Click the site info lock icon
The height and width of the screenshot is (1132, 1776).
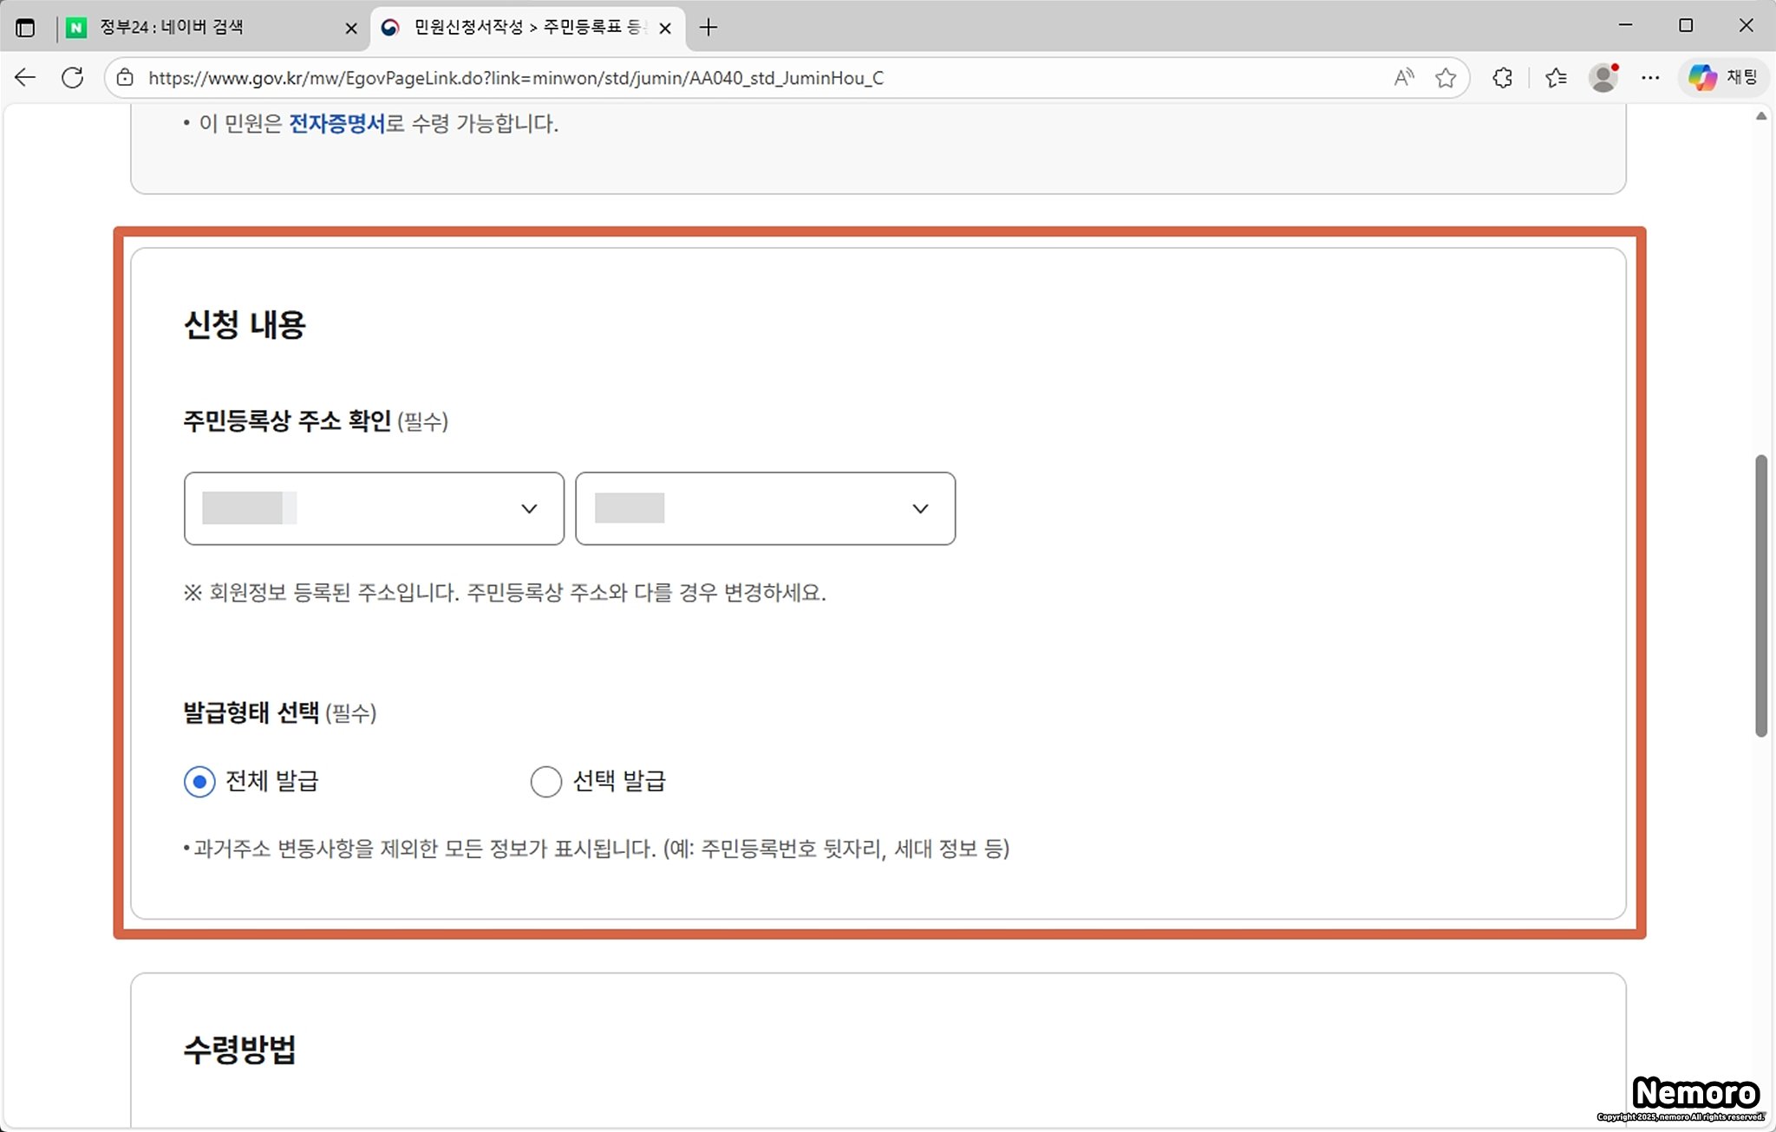pyautogui.click(x=126, y=78)
